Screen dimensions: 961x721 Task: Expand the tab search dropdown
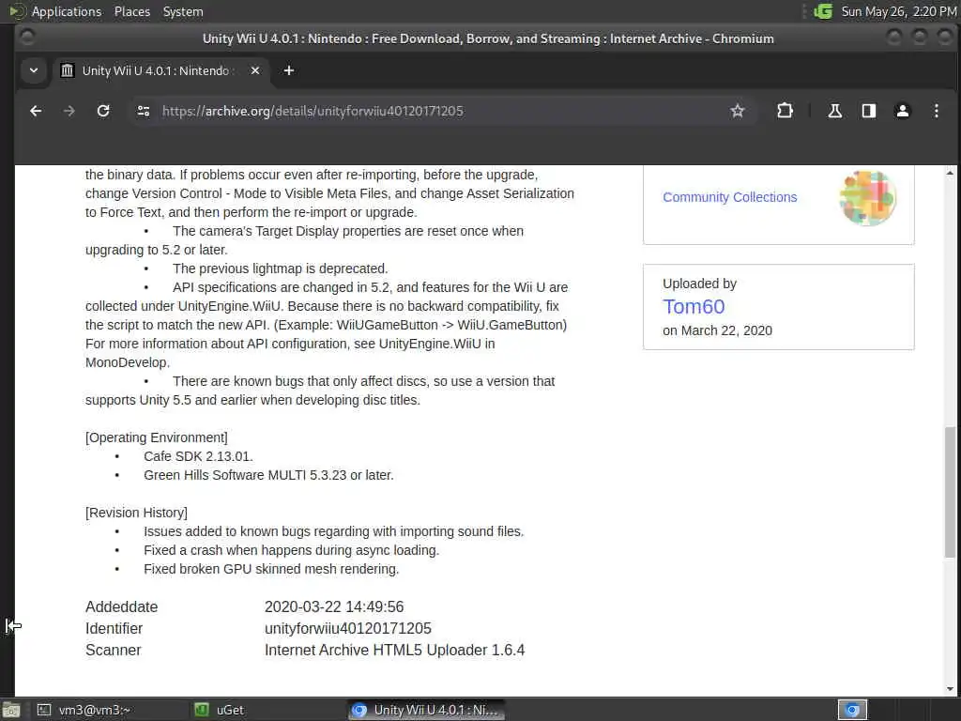coord(34,70)
